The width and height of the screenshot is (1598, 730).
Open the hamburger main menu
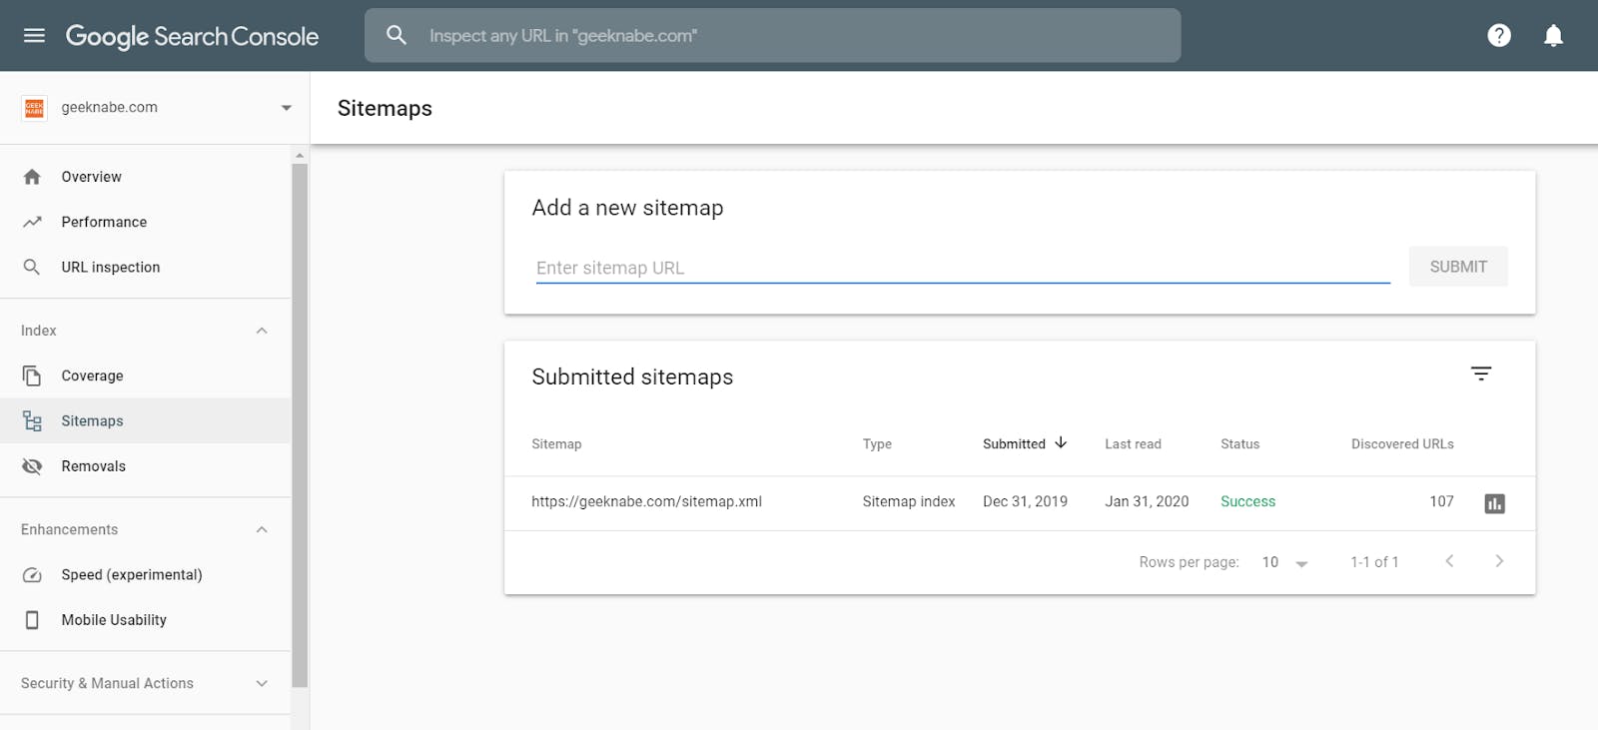click(34, 36)
